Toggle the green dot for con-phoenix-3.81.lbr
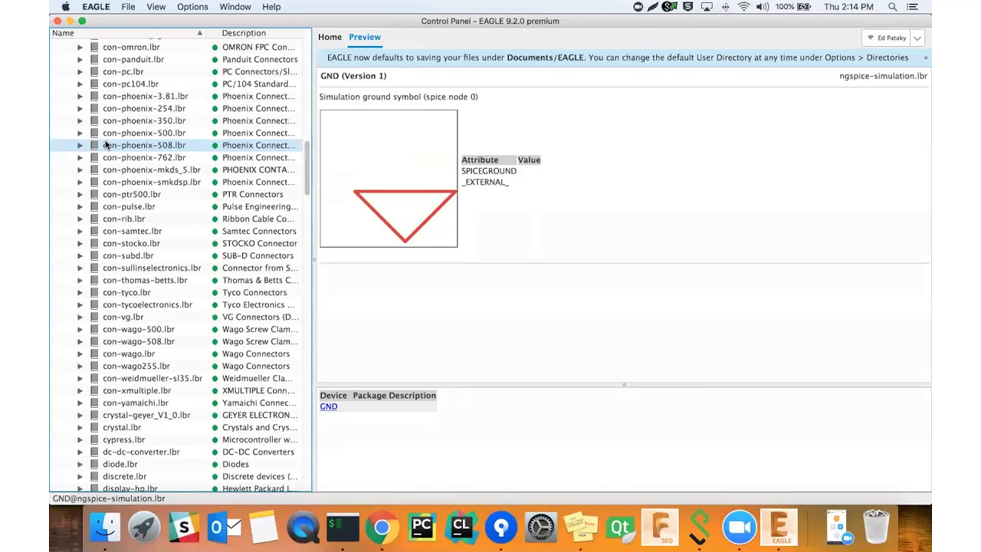Screen dimensions: 981x552 (x=215, y=96)
